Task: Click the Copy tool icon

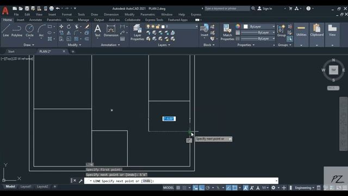Action: pyautogui.click(x=61, y=33)
